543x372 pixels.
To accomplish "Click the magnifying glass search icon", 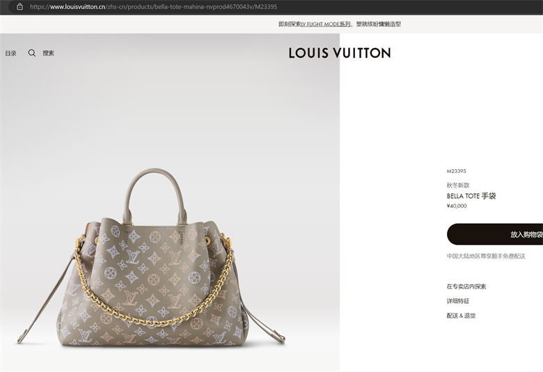I will pyautogui.click(x=32, y=53).
